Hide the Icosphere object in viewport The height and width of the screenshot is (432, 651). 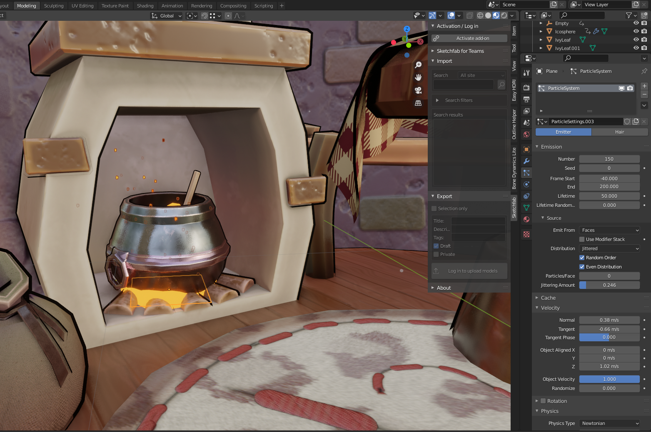point(636,31)
